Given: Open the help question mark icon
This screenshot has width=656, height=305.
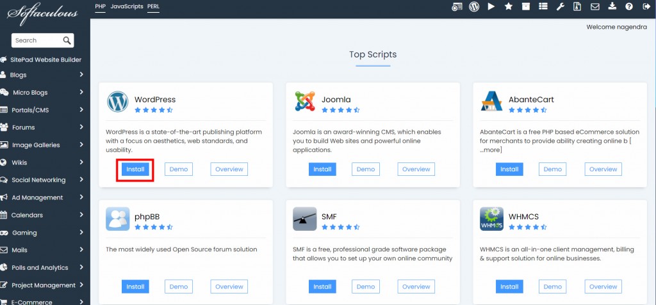Looking at the screenshot, I should coord(629,6).
